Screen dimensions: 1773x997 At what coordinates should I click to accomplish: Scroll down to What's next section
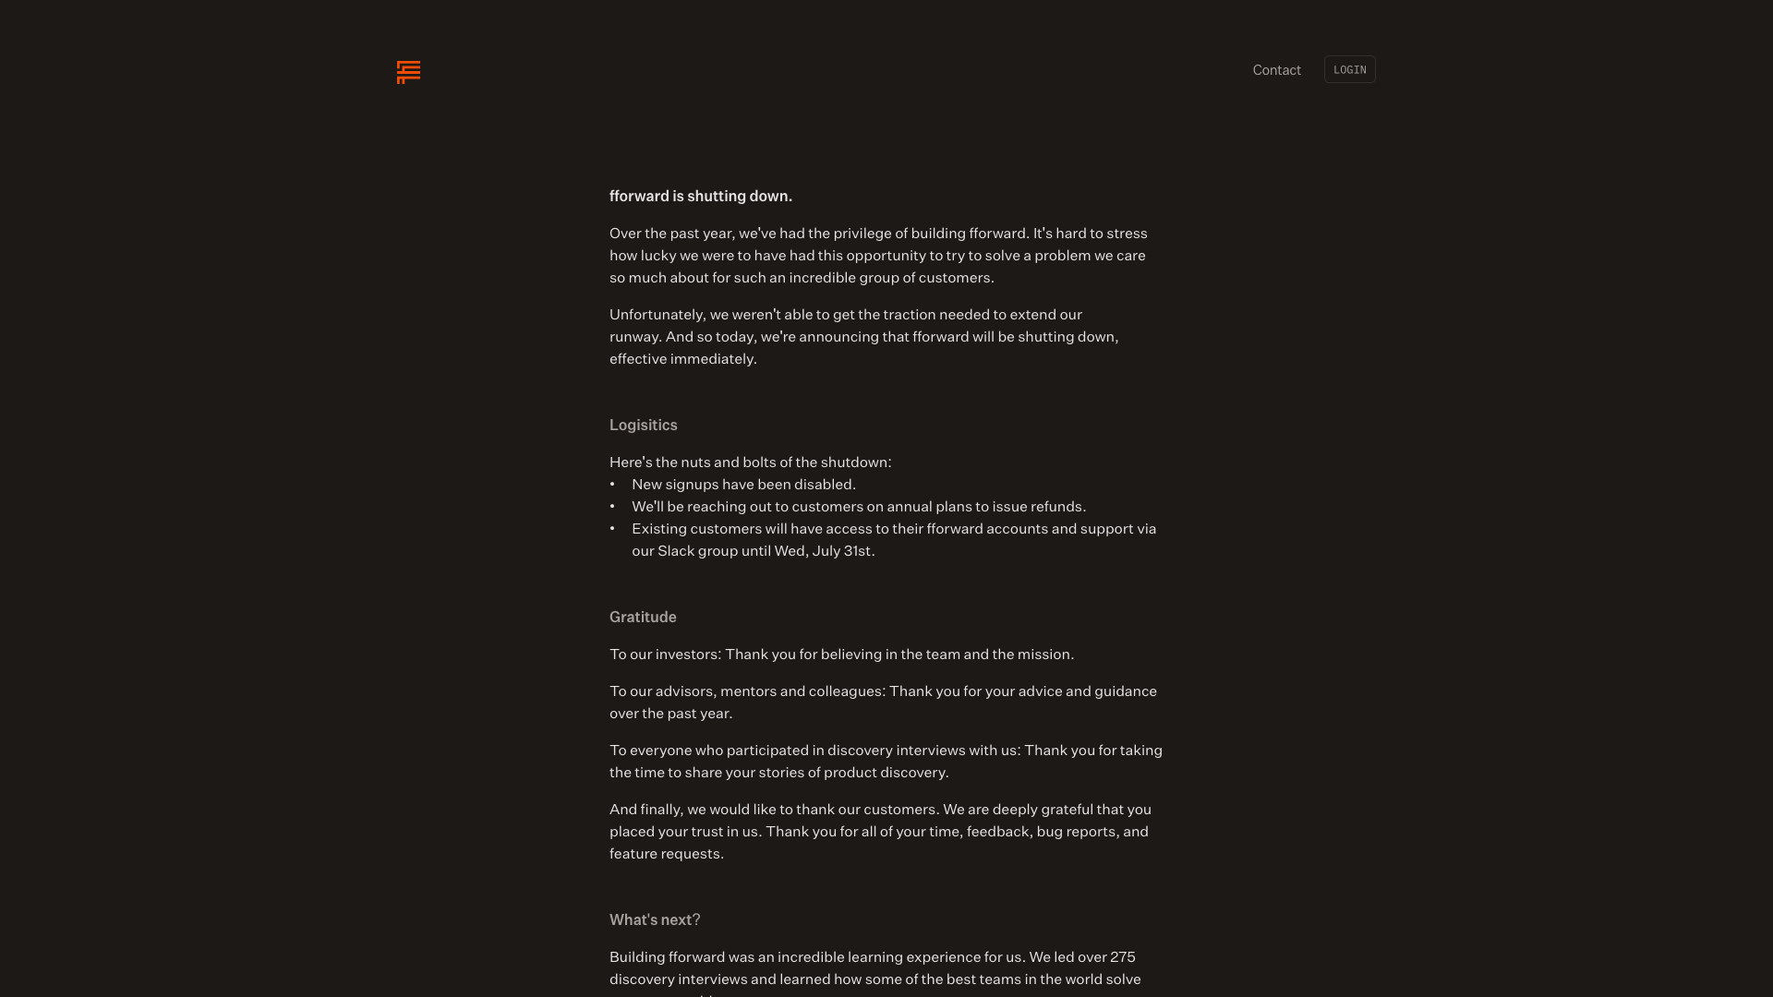coord(654,919)
